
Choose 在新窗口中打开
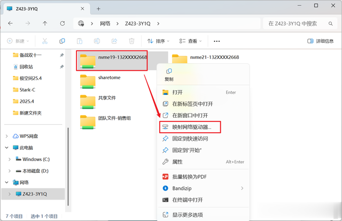(203, 116)
